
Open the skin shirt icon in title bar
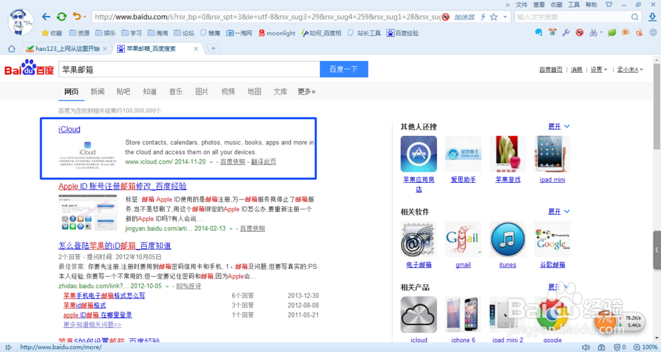pos(608,5)
